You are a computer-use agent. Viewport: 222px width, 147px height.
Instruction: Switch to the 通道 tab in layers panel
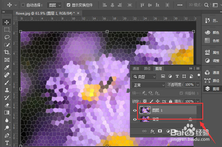[x=136, y=68]
